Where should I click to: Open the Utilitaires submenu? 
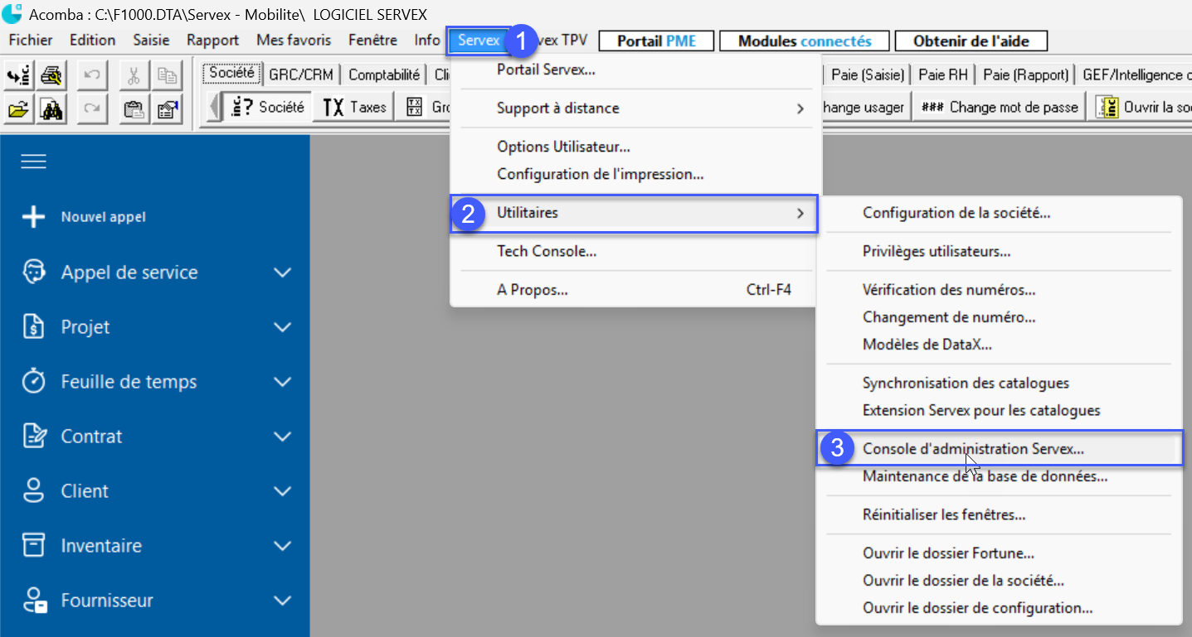click(635, 213)
